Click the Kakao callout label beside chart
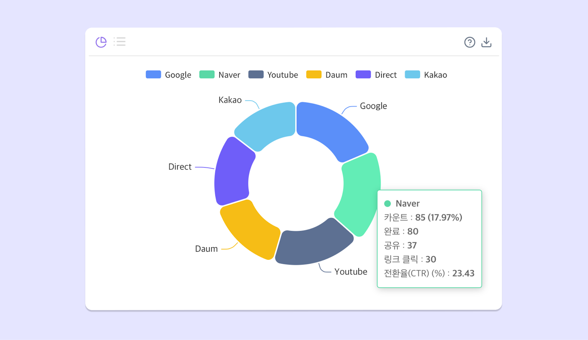The width and height of the screenshot is (588, 340). (230, 100)
